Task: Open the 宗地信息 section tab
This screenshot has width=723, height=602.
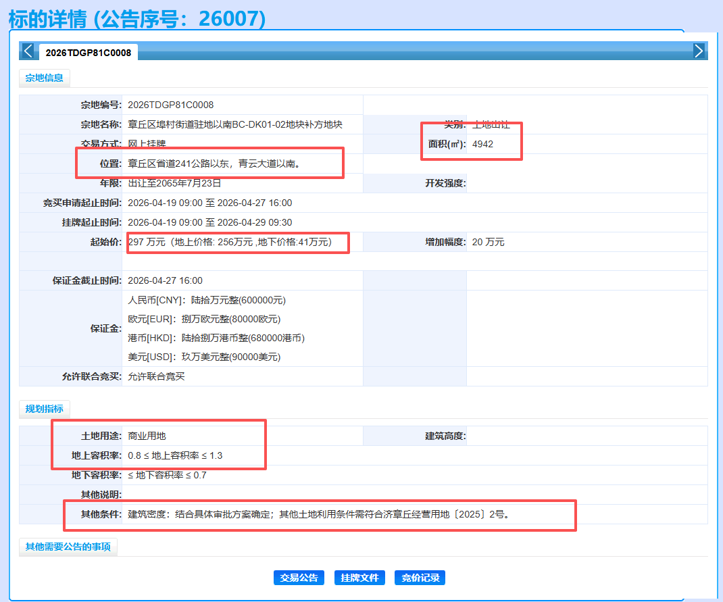Action: [x=45, y=78]
